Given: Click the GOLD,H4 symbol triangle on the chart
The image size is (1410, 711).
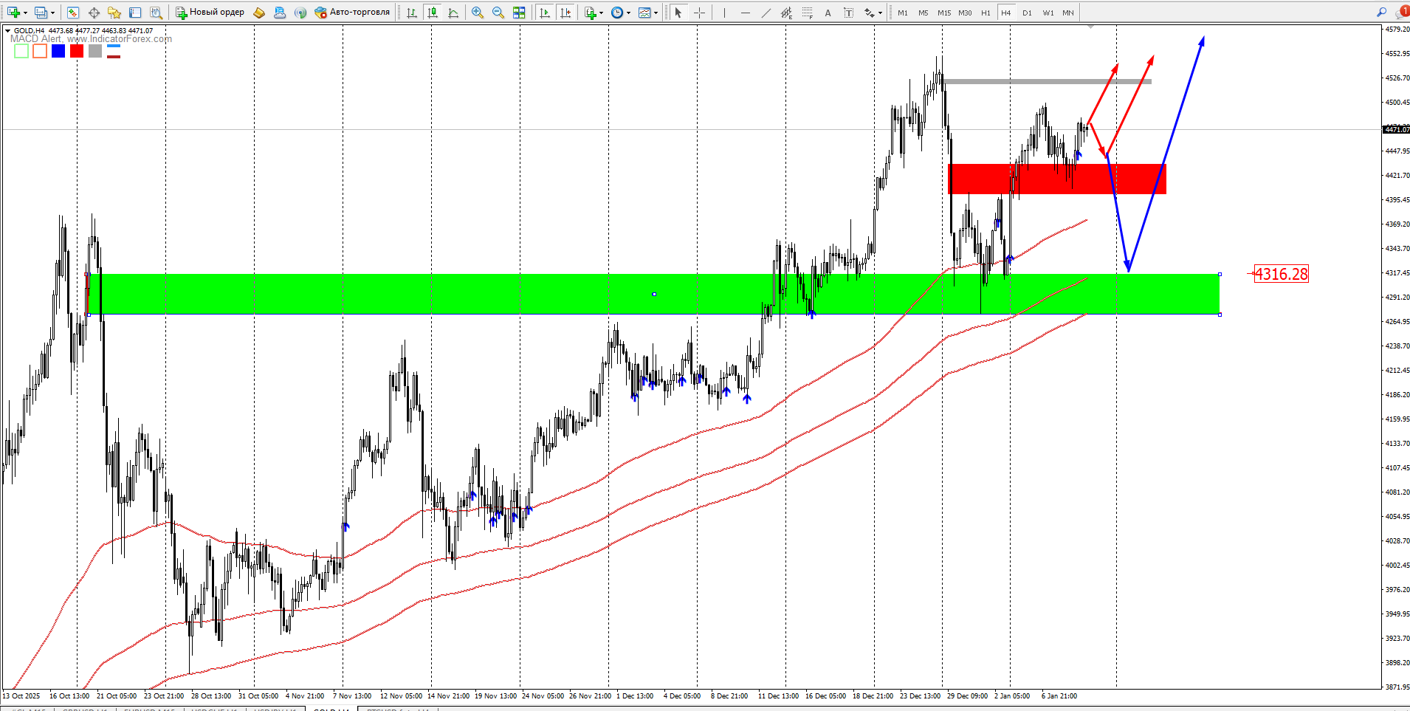Looking at the screenshot, I should pos(7,31).
